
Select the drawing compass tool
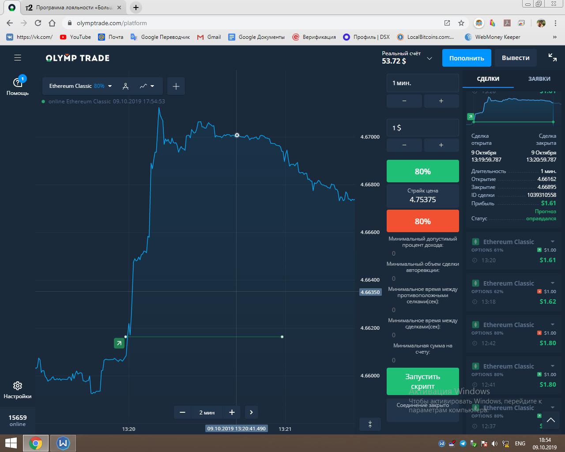click(x=125, y=86)
